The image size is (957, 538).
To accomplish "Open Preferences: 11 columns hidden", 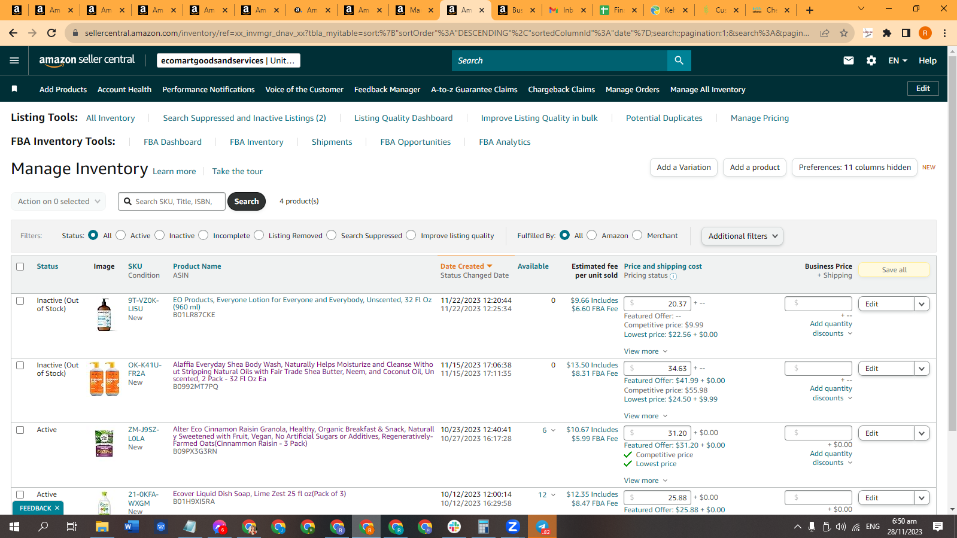I will pos(855,168).
